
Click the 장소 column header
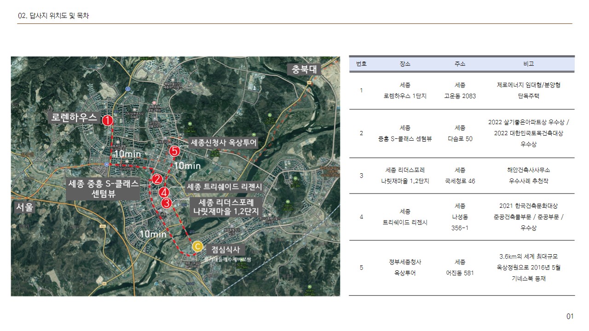405,64
